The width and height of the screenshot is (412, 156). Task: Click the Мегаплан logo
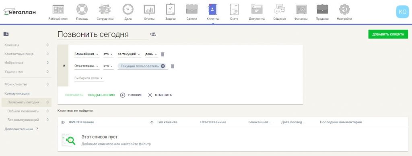pos(20,12)
